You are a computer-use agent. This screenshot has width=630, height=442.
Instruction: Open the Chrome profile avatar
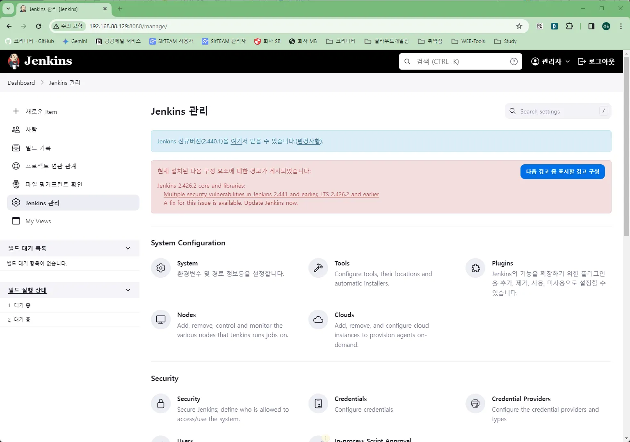[606, 26]
